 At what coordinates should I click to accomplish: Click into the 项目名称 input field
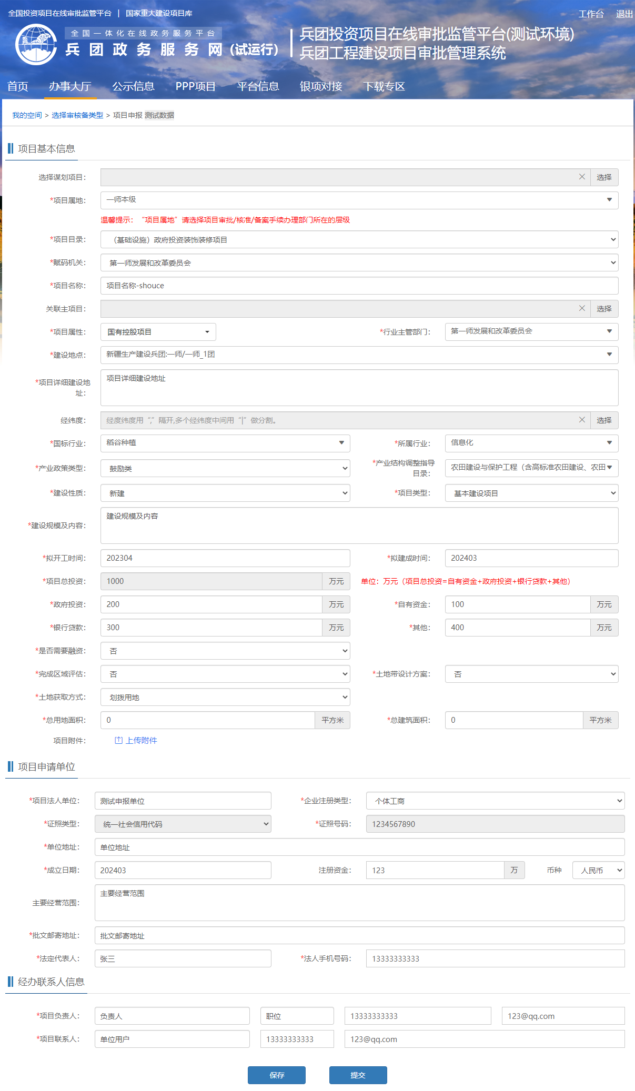point(359,286)
